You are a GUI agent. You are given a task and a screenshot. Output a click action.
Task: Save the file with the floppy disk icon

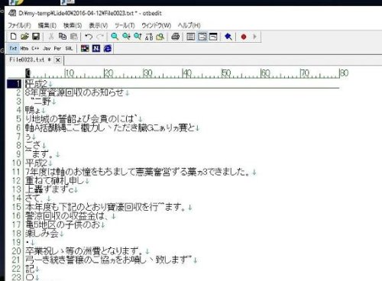tap(36, 37)
